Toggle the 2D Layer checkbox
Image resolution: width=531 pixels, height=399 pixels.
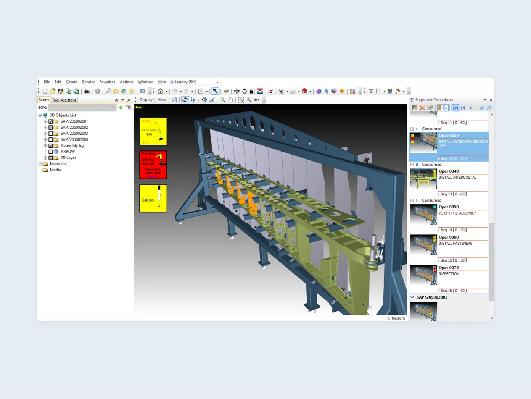pyautogui.click(x=51, y=158)
